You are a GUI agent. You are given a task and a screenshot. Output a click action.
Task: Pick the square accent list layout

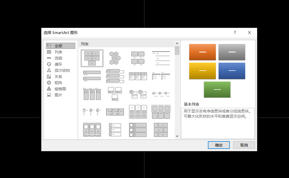[x=161, y=76]
